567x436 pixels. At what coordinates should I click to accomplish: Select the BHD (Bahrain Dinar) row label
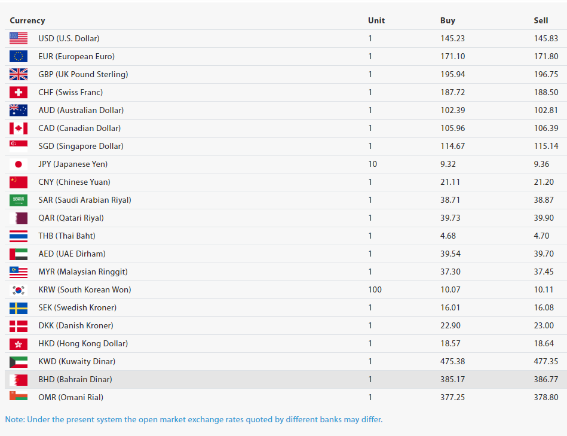[x=75, y=379]
